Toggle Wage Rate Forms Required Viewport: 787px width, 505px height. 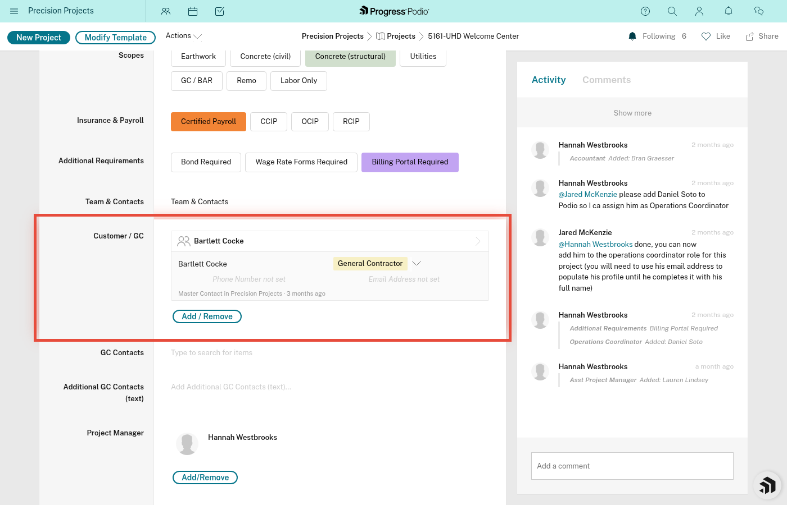pos(301,162)
